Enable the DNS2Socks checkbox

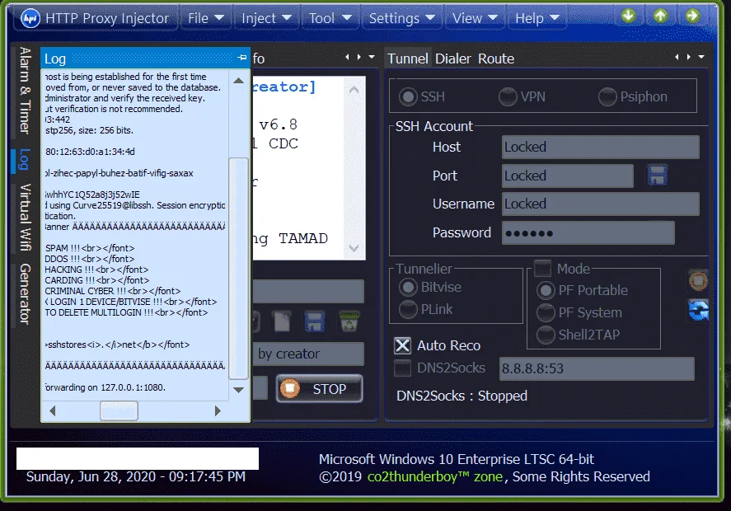tap(402, 368)
